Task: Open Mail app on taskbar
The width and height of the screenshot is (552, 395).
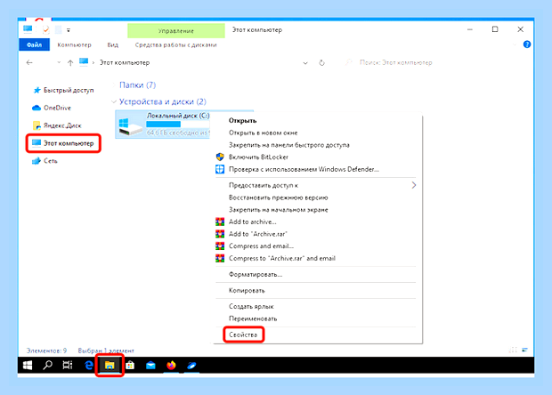Action: point(150,366)
